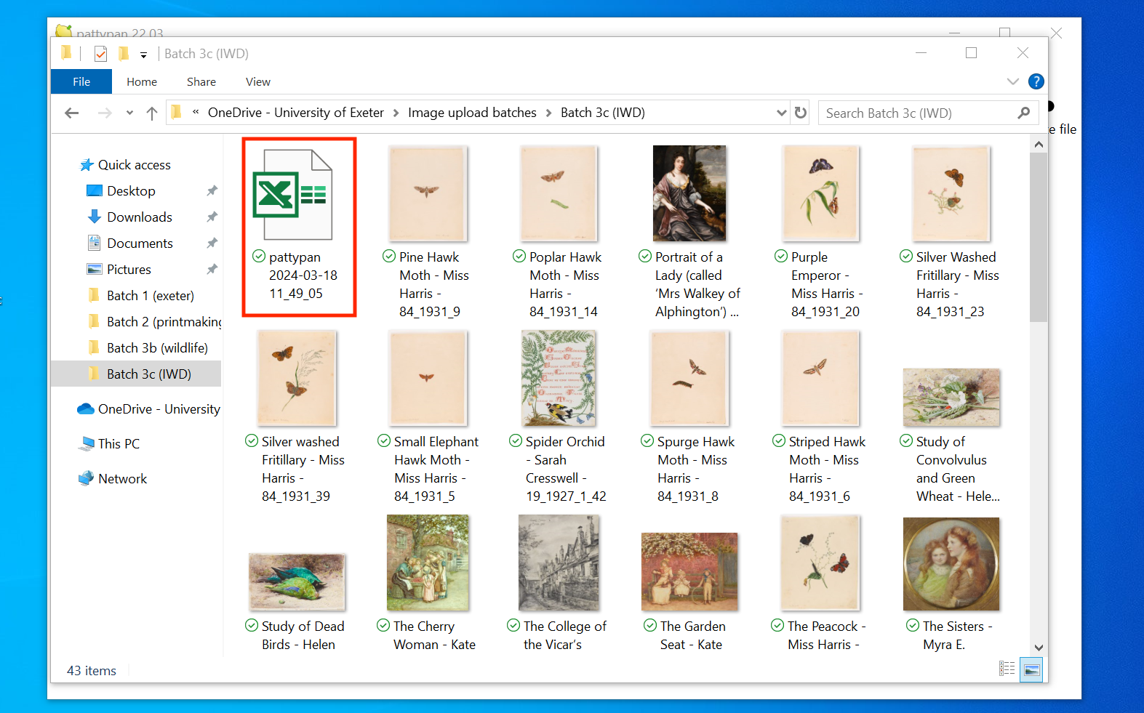
Task: Open the File tab
Action: click(x=81, y=81)
